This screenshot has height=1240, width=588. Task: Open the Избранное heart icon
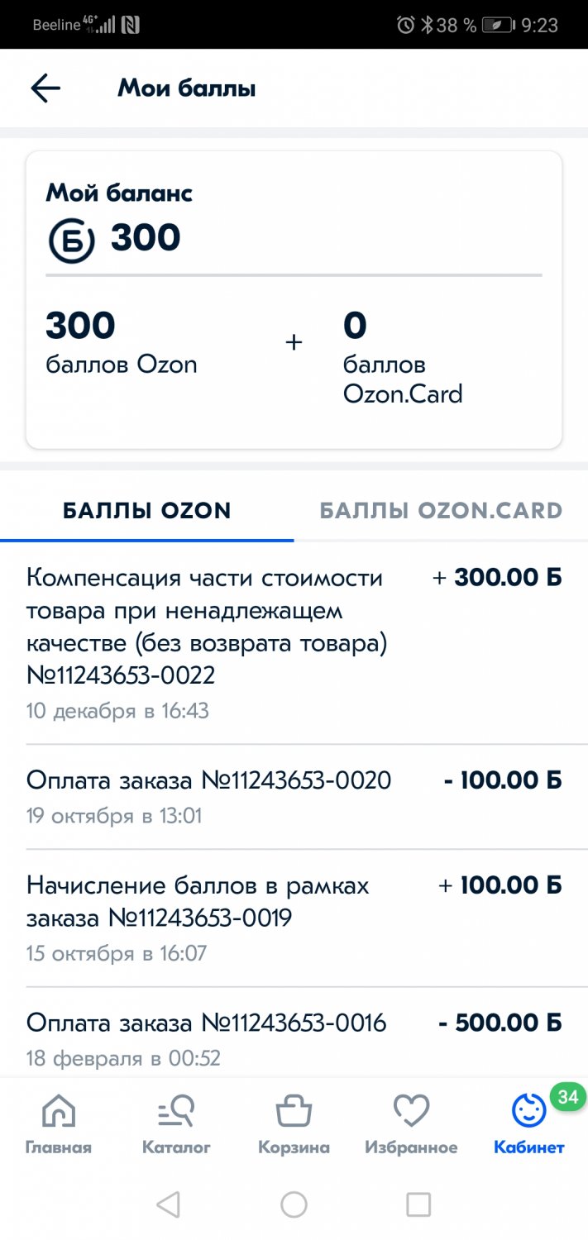411,1112
